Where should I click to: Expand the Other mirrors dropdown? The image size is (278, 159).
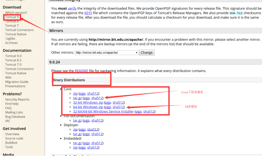pos(107,53)
